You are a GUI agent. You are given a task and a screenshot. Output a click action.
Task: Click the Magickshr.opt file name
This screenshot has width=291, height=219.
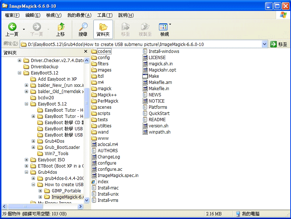162,70
